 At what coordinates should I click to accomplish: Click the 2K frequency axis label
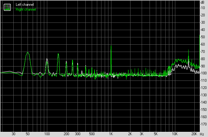point(130,134)
